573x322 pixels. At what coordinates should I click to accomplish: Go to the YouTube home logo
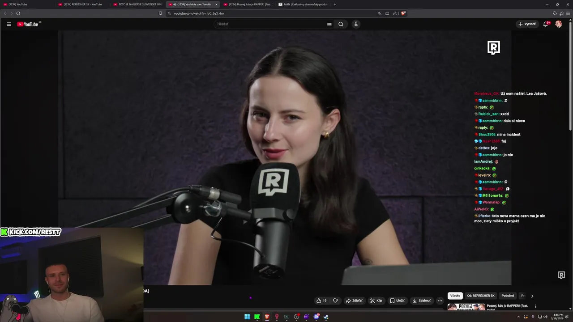28,24
